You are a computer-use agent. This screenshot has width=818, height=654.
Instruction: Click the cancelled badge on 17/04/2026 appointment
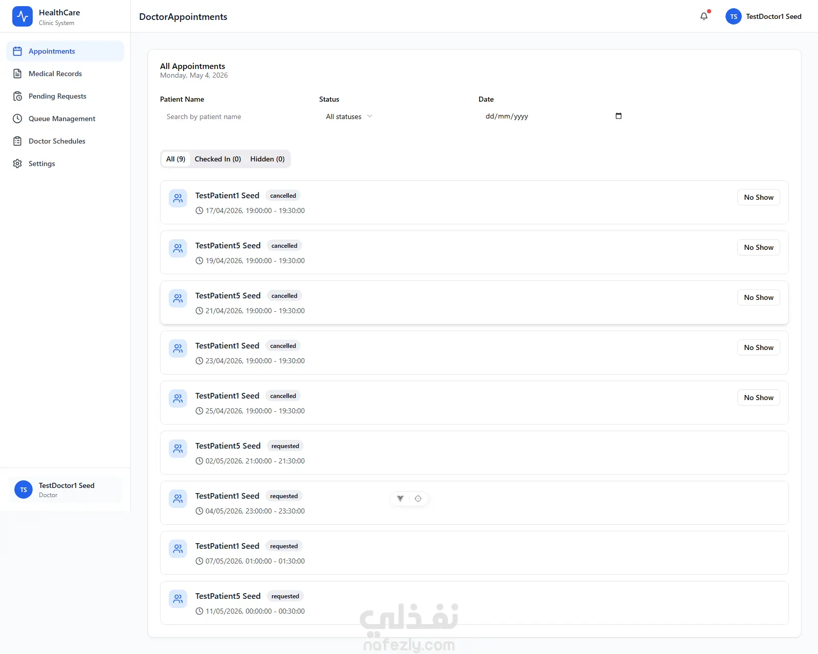283,196
